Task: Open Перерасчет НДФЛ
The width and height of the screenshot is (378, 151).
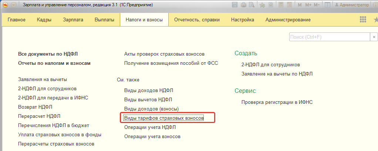Action: 39,116
